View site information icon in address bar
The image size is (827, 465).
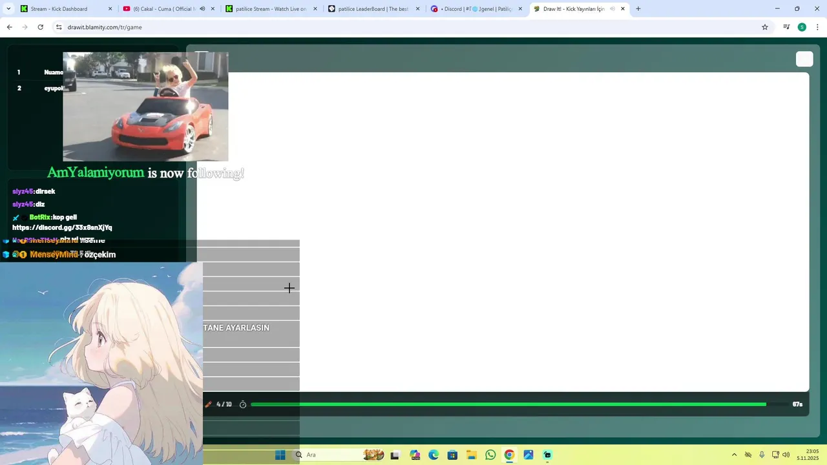click(59, 27)
